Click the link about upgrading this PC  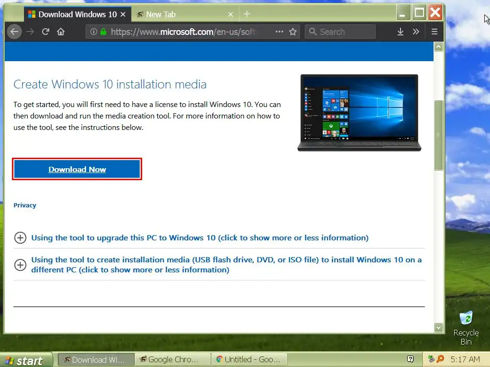tap(200, 238)
